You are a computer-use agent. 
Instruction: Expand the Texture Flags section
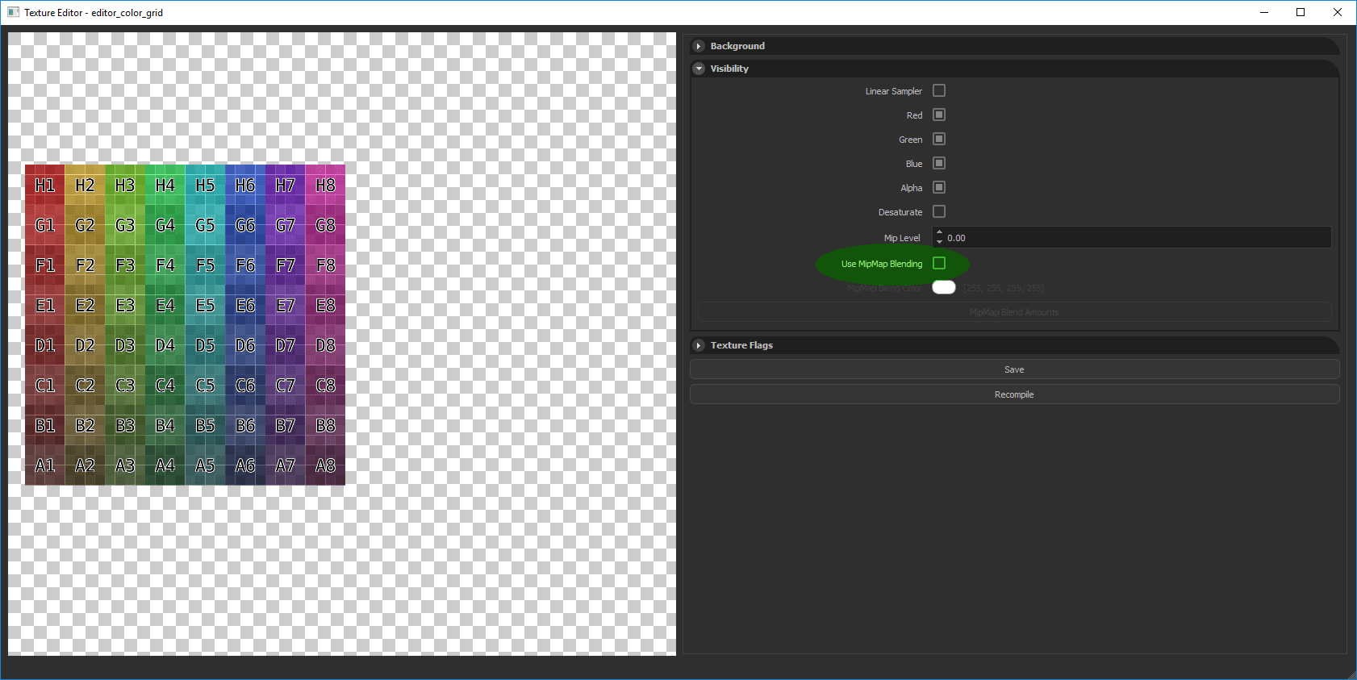699,345
